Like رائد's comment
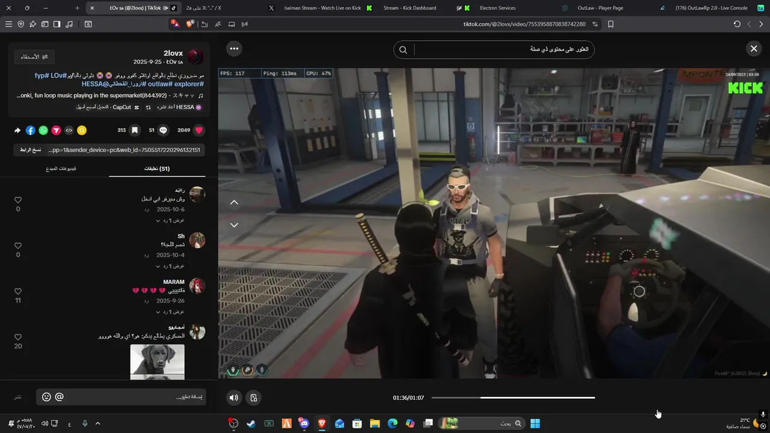770x433 pixels. click(18, 200)
